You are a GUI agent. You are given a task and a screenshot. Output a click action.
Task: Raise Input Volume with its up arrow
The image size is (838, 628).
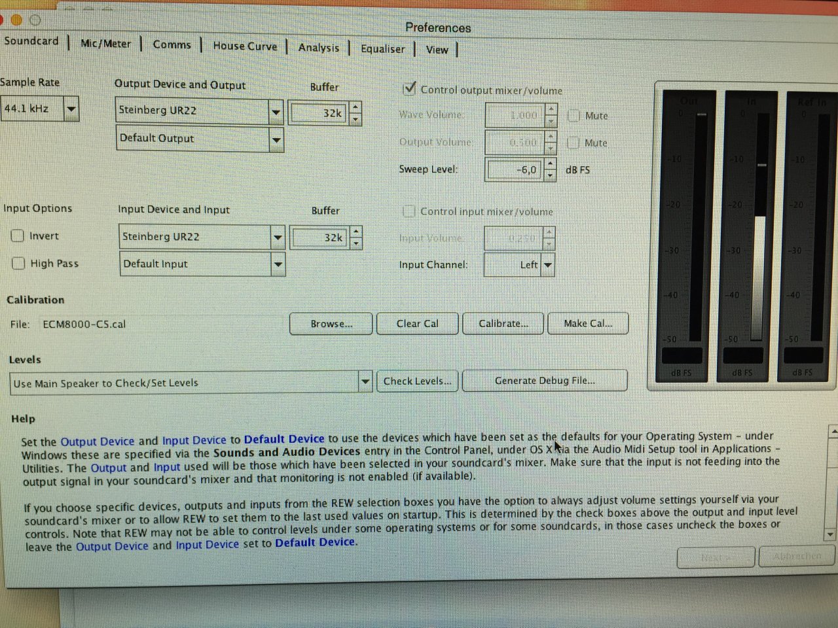pos(549,232)
